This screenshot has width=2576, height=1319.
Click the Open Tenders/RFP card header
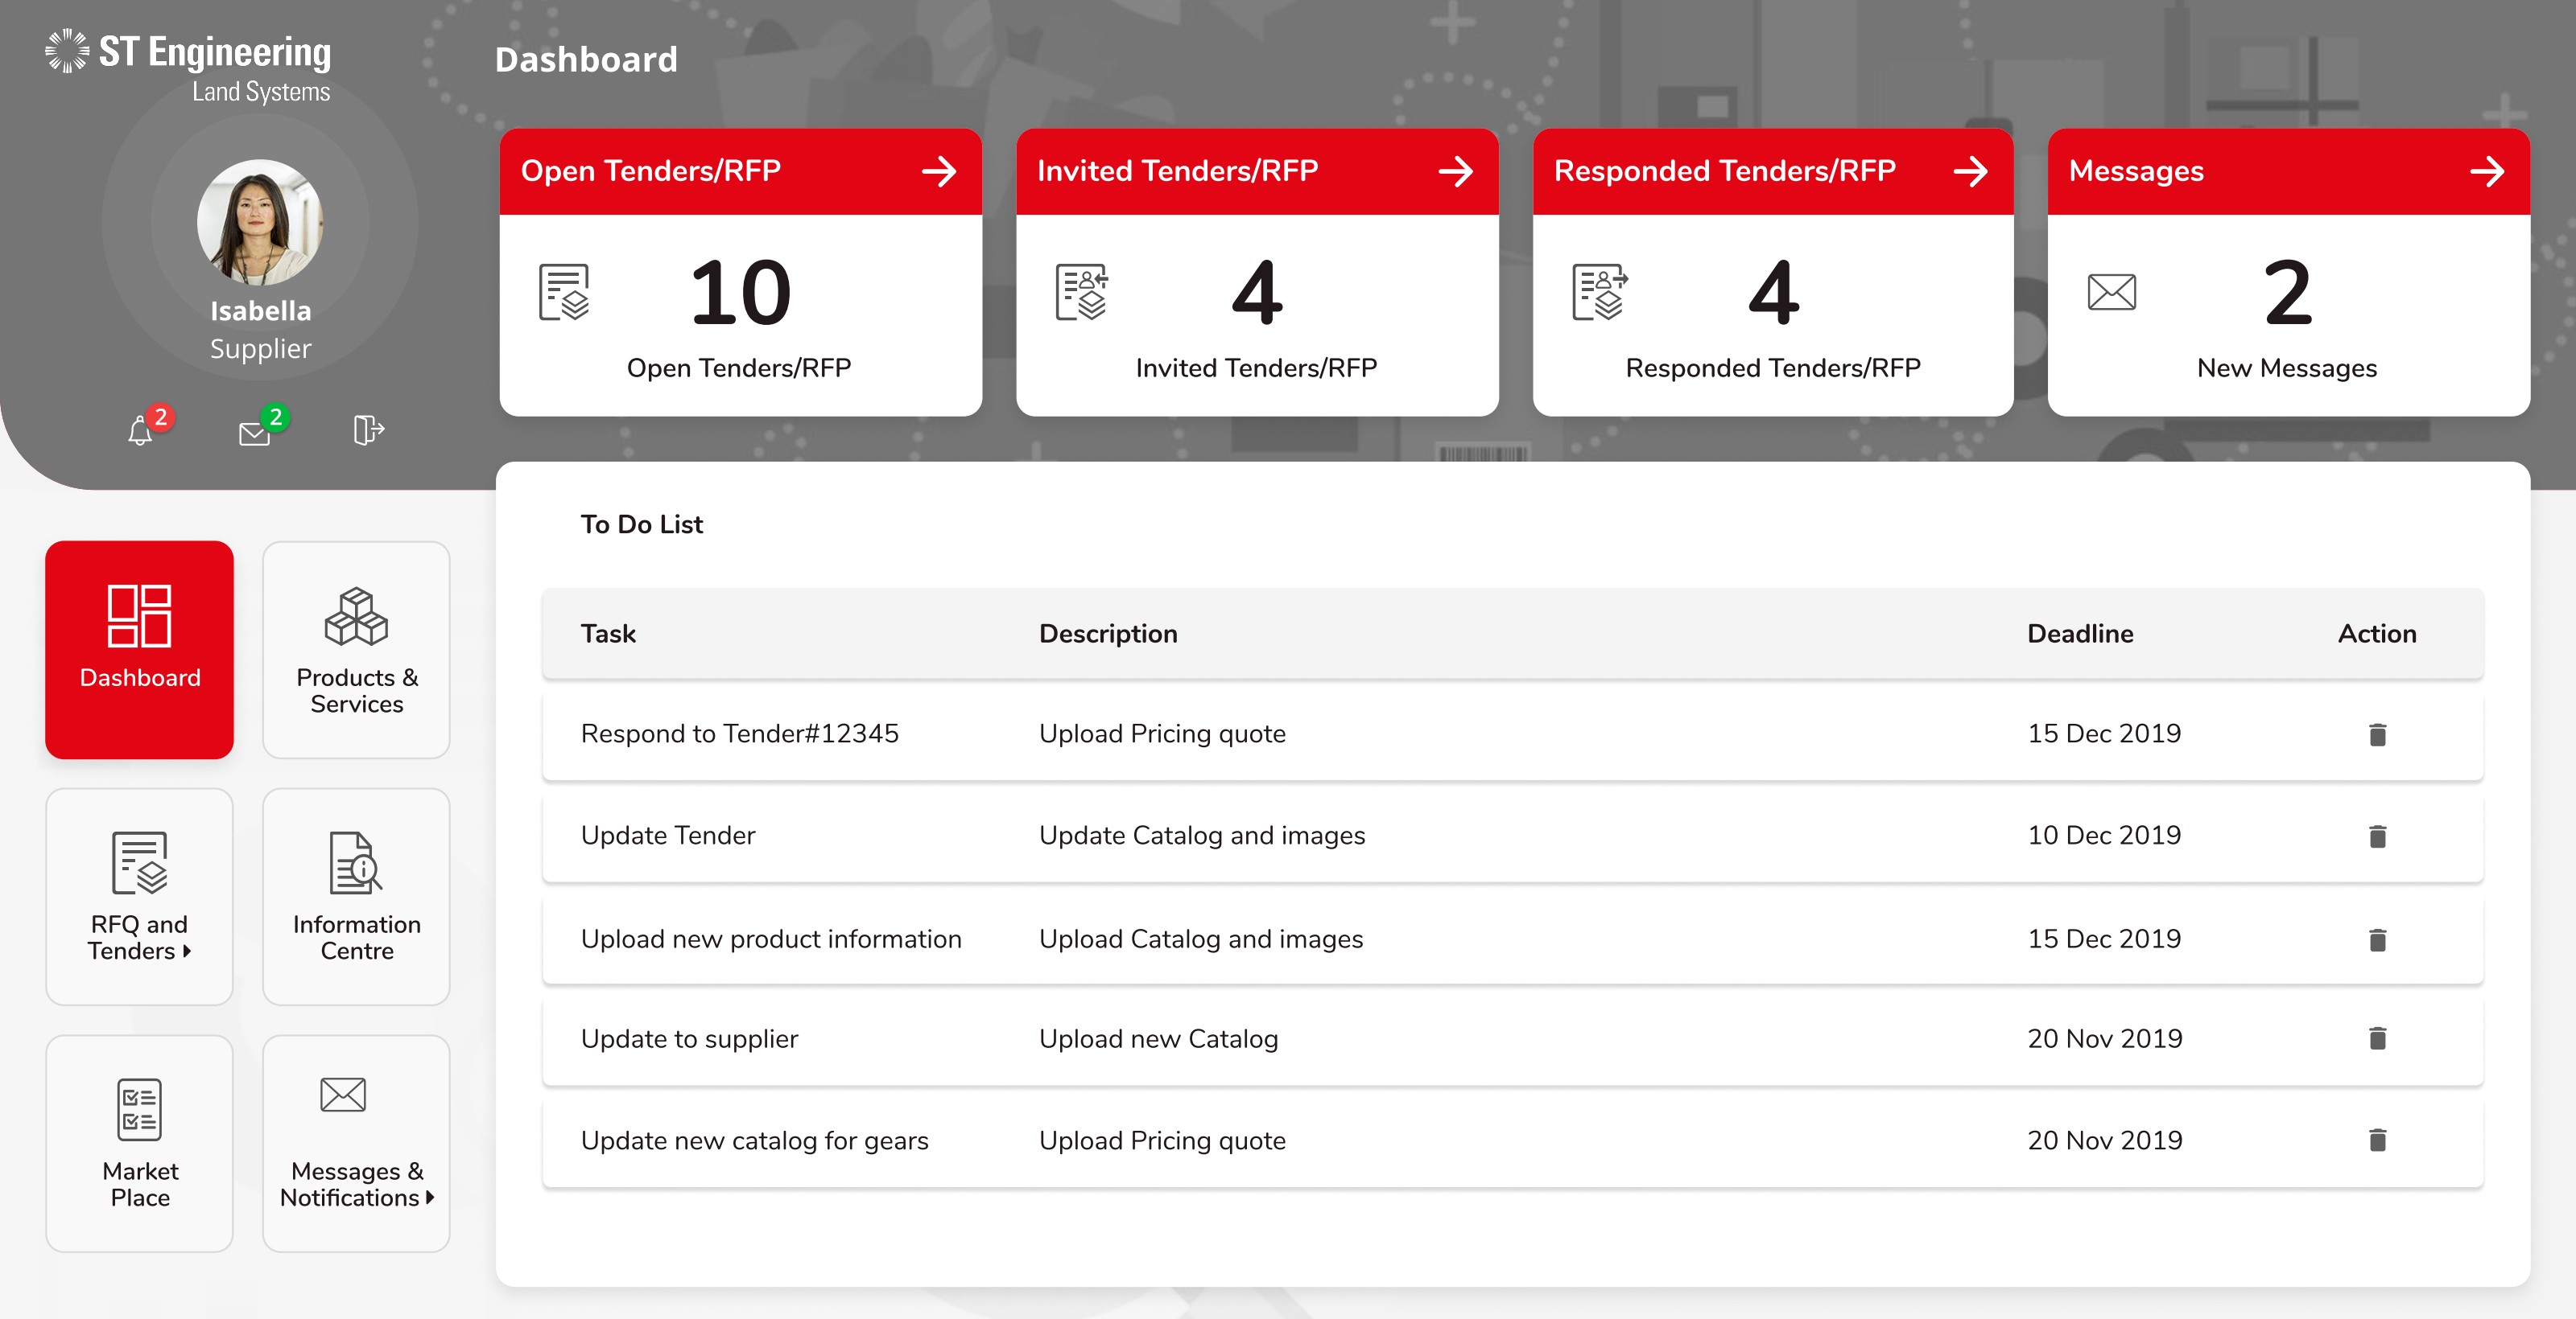[740, 171]
